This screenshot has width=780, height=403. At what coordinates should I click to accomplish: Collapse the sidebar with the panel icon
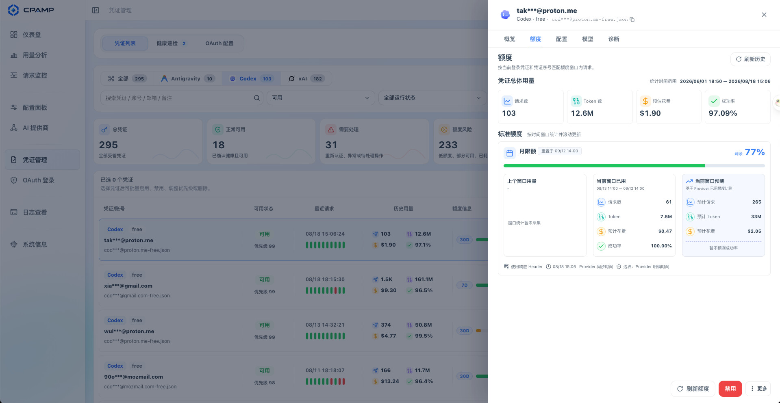point(96,10)
